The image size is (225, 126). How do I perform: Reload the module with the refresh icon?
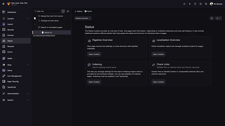click(211, 18)
